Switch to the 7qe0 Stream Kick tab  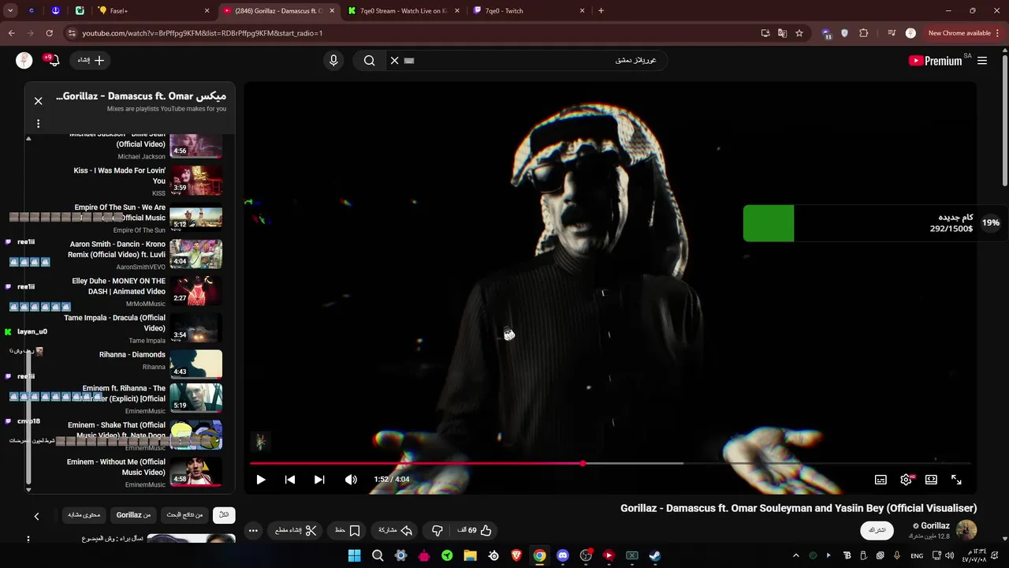(x=402, y=11)
